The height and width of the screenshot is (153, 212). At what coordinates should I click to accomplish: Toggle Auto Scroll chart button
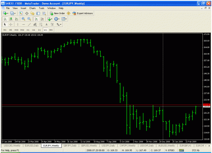pos(36,19)
